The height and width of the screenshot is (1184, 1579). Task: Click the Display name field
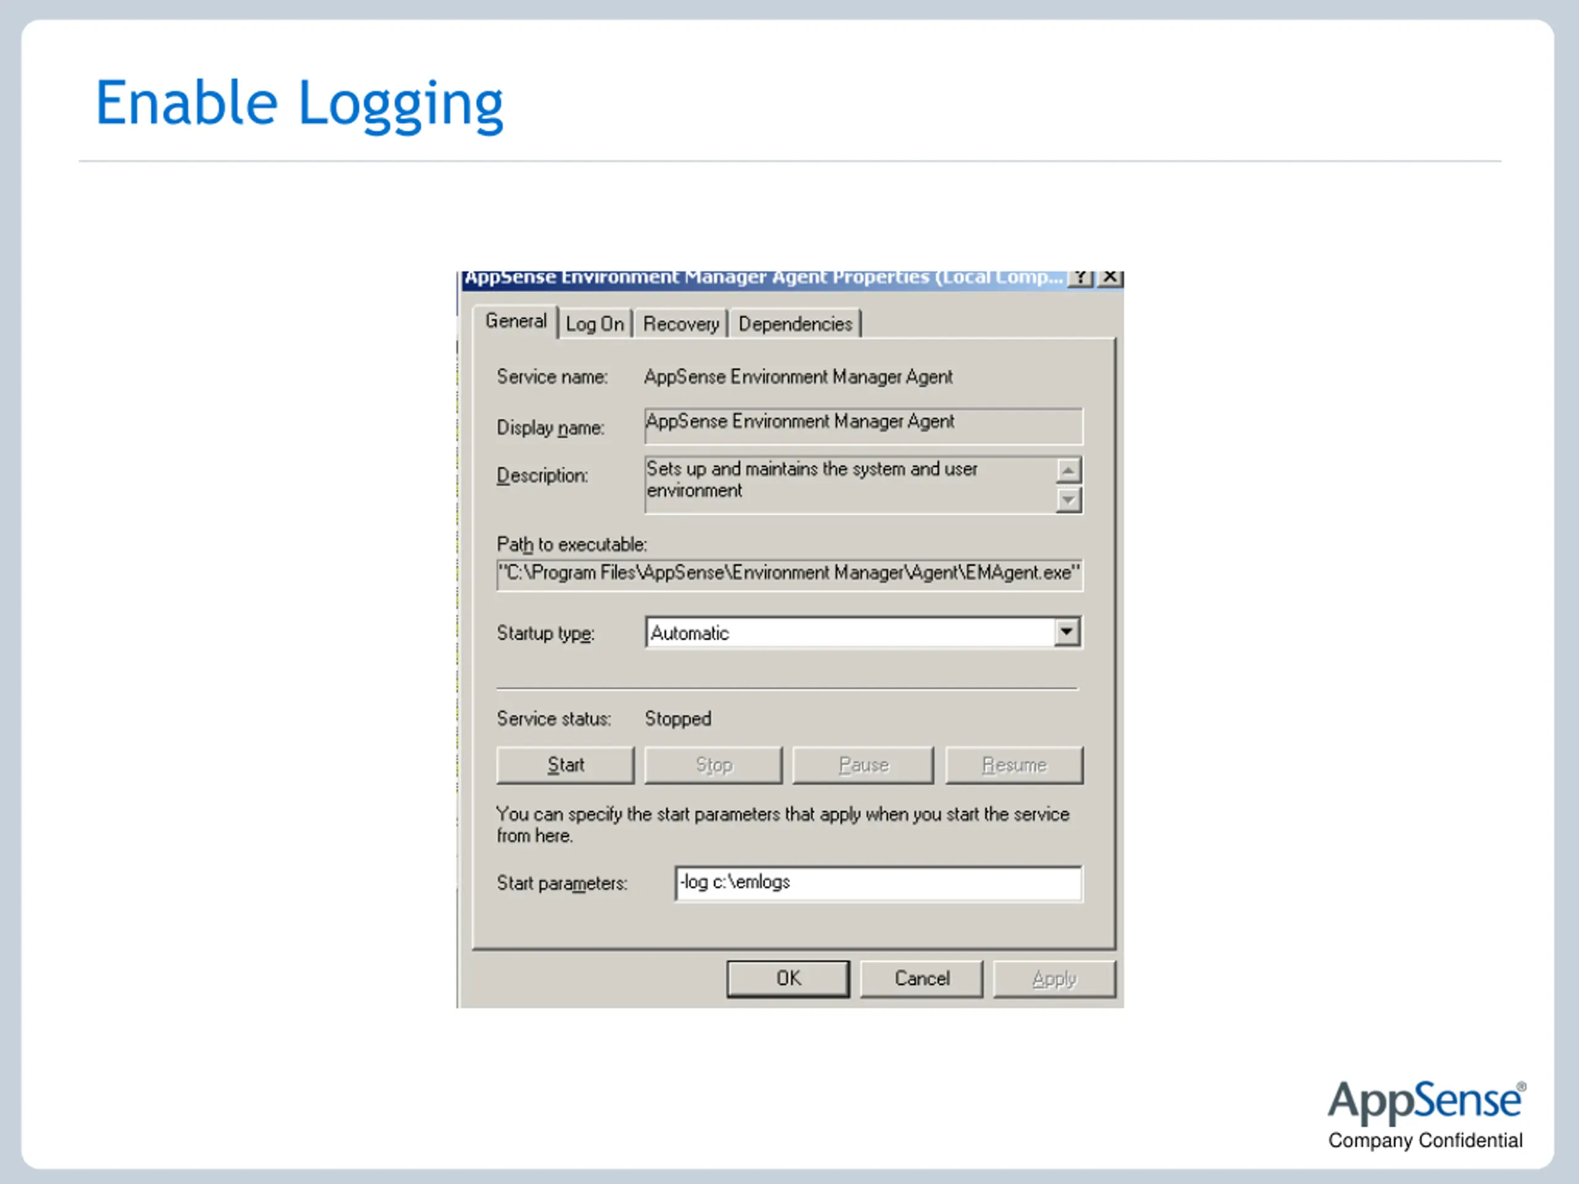point(863,426)
